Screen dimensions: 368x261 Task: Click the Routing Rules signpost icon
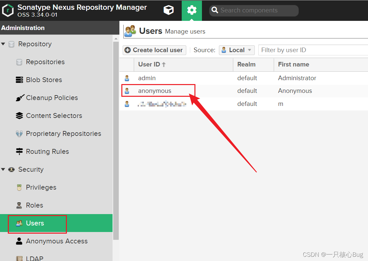[x=19, y=151]
